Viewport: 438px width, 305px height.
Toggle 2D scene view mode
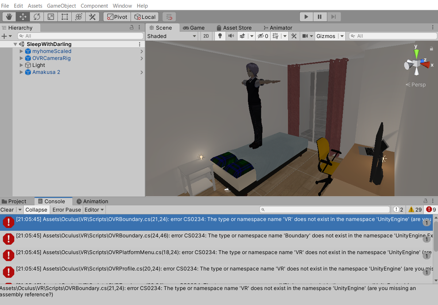[x=206, y=36]
